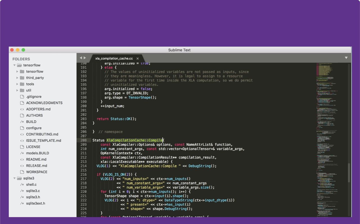Open the BUILD file
Image resolution: width=360 pixels, height=224 pixels.
tap(31, 122)
